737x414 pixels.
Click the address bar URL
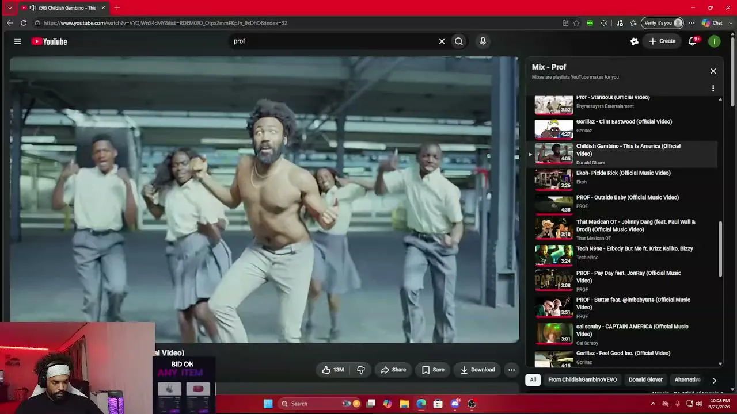pos(165,23)
